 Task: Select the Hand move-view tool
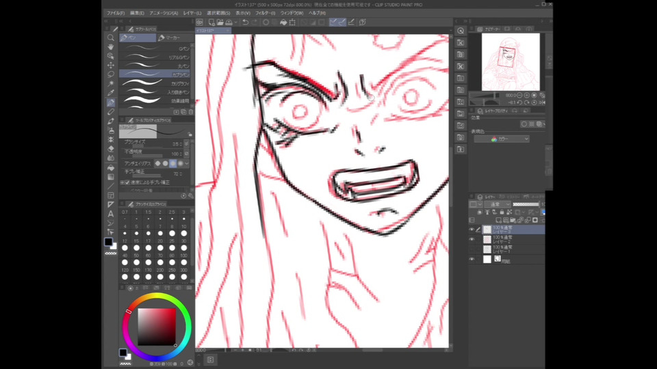(x=111, y=47)
